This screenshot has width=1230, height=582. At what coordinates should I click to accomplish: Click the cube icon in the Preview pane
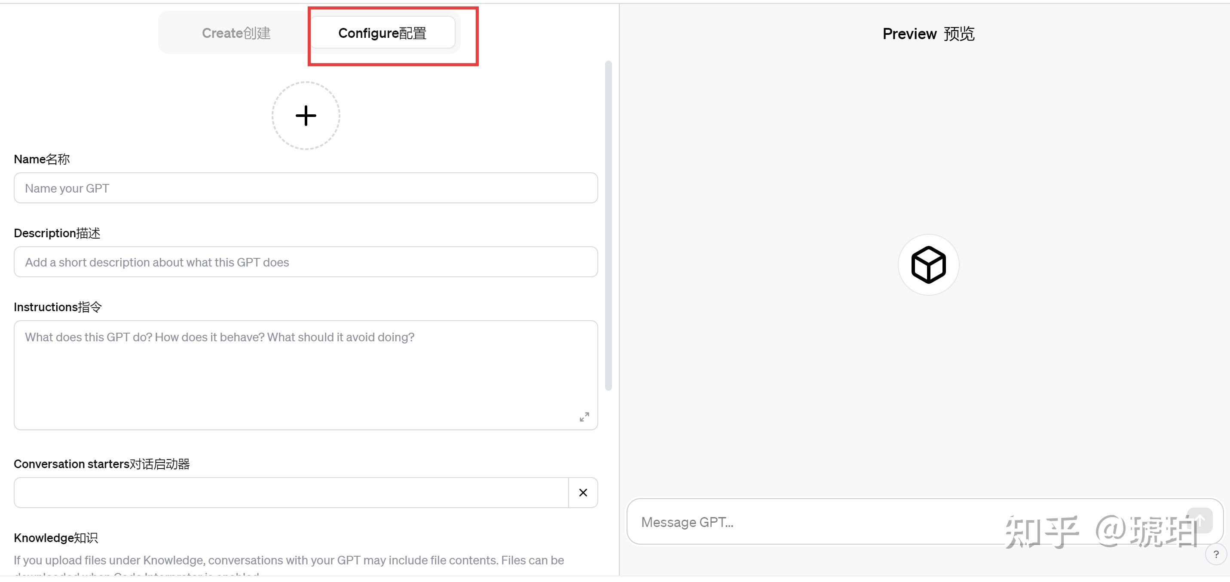pos(928,264)
